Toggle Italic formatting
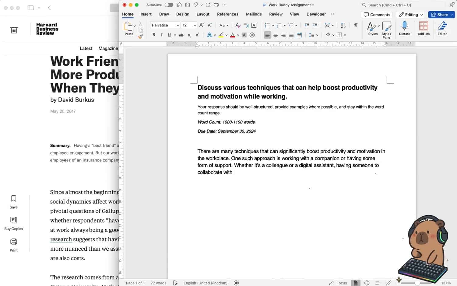 pyautogui.click(x=161, y=35)
